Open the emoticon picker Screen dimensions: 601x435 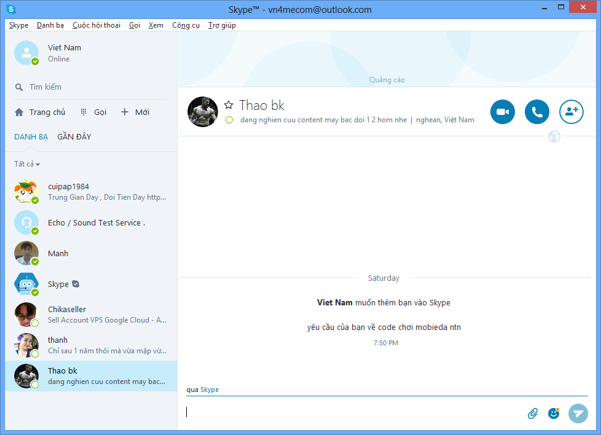(554, 413)
